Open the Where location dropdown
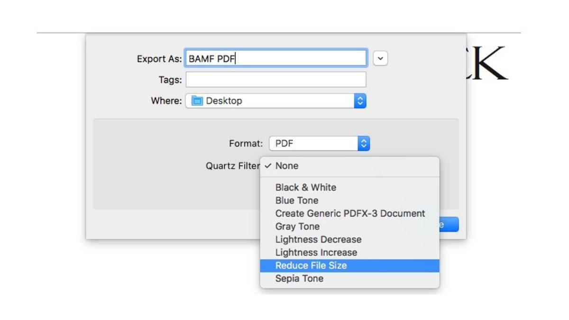The width and height of the screenshot is (569, 320). pos(275,101)
